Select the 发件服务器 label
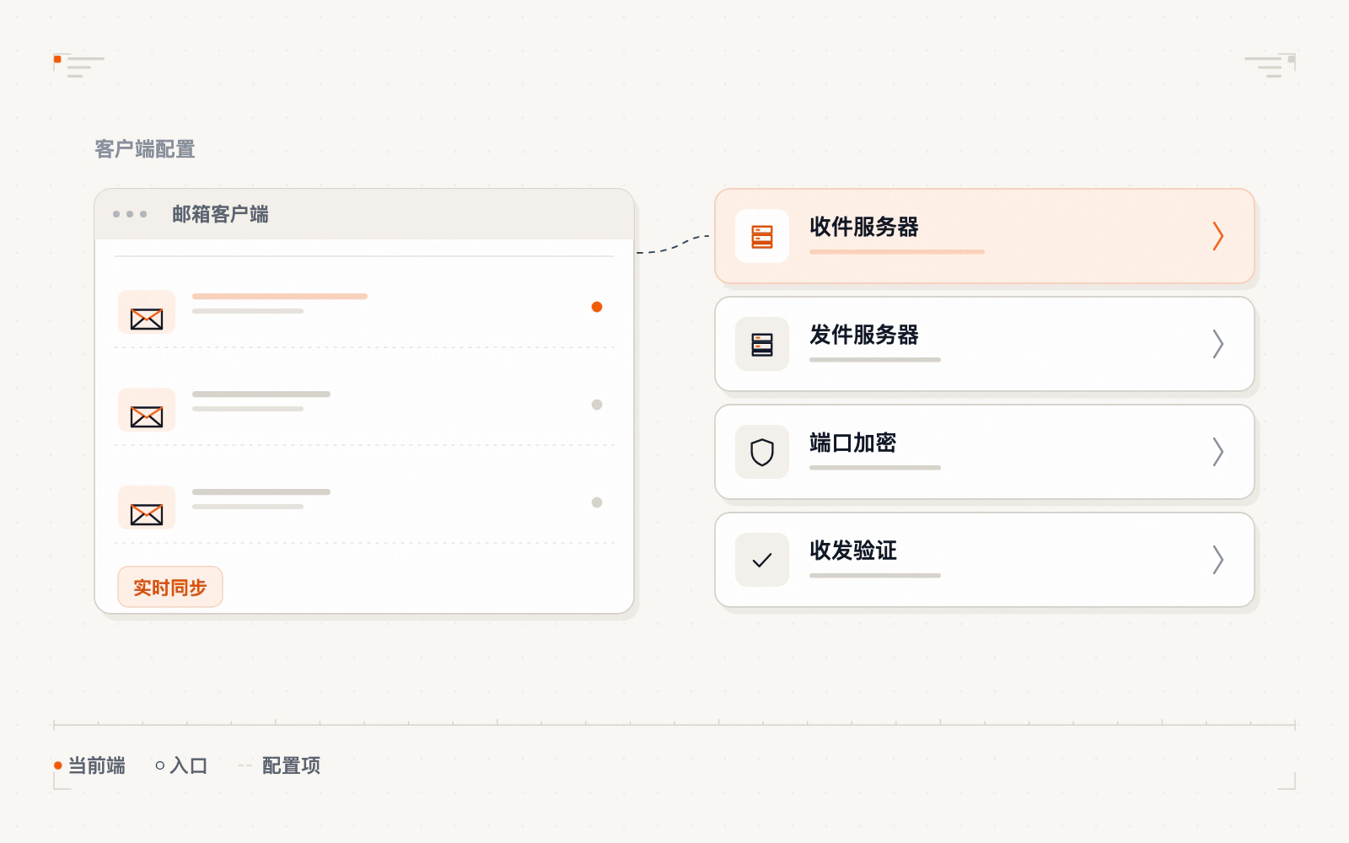Image resolution: width=1349 pixels, height=843 pixels. click(864, 335)
